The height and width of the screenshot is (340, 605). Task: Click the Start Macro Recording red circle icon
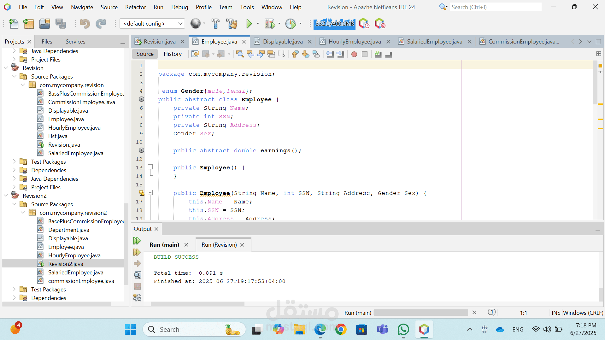[354, 54]
